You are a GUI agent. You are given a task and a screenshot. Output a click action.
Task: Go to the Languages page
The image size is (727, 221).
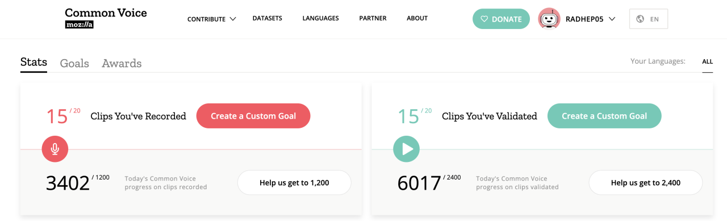(x=320, y=18)
